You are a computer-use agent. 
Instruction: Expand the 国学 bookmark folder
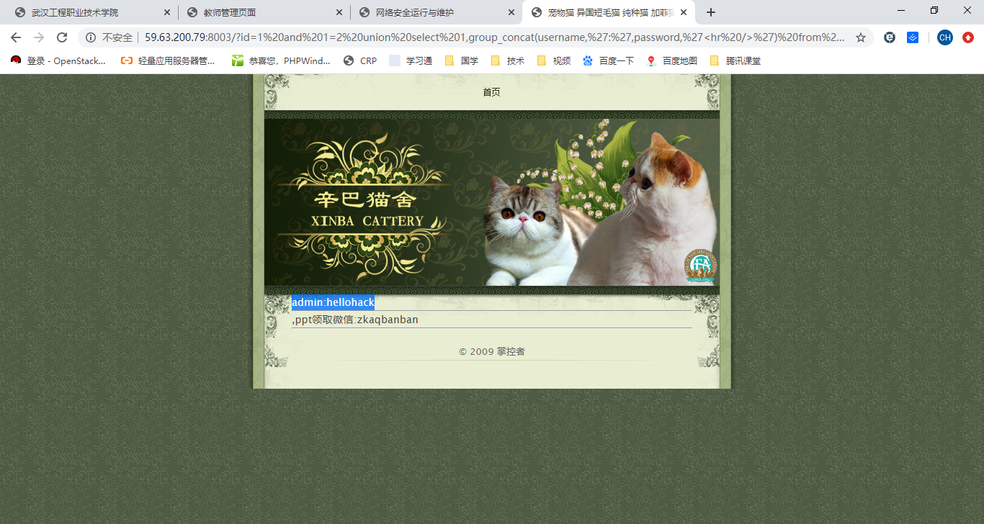[x=461, y=61]
